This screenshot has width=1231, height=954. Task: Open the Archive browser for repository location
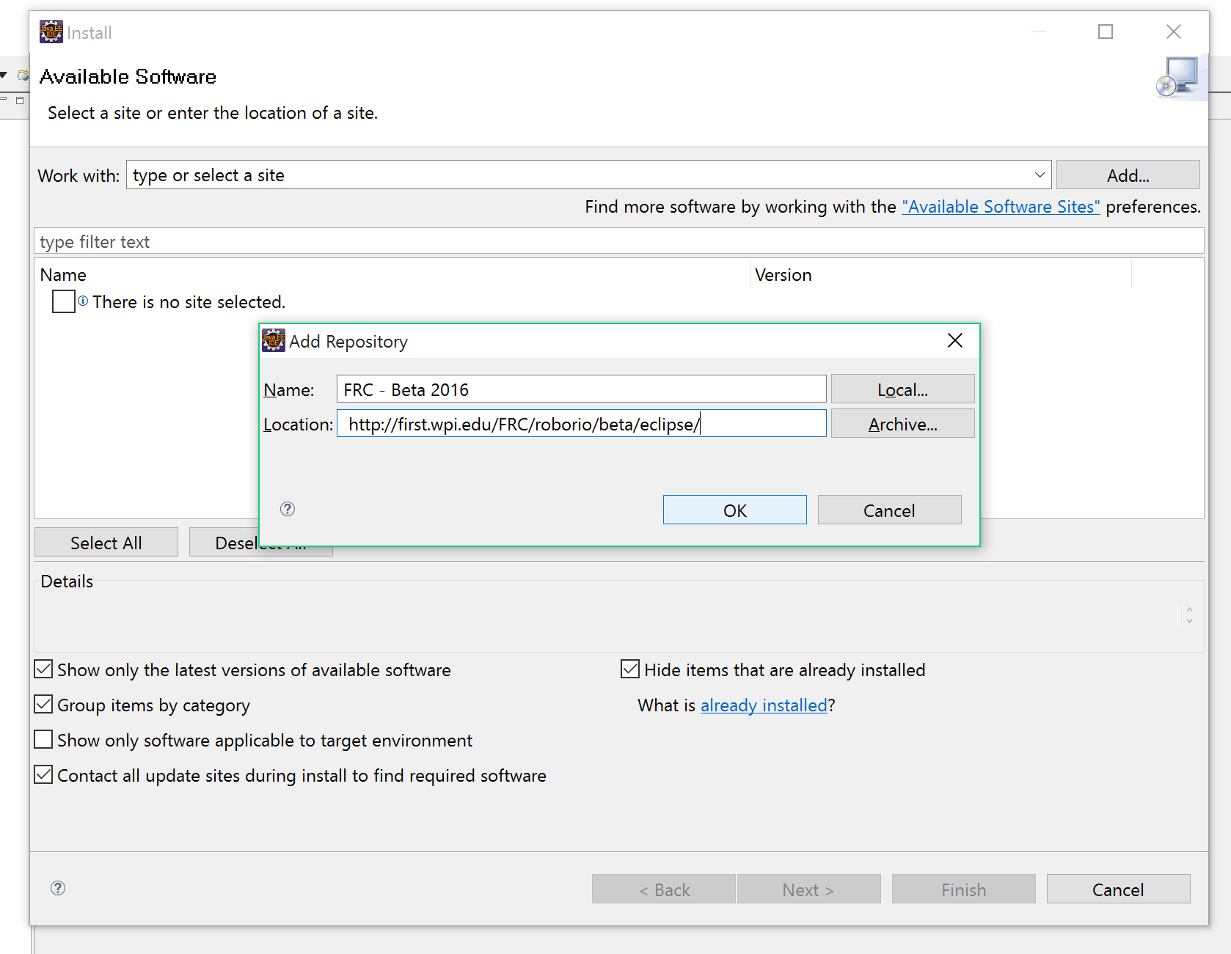click(902, 423)
